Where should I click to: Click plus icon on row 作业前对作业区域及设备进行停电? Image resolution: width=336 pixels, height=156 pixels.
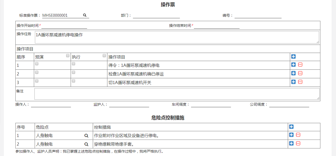[x=291, y=135]
